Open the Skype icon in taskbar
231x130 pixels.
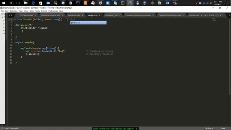(x=115, y=3)
